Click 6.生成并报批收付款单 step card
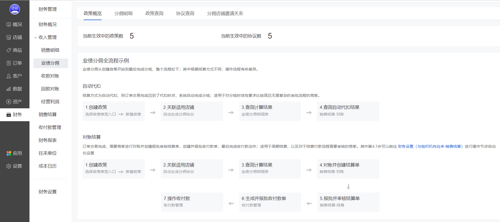 (270, 202)
